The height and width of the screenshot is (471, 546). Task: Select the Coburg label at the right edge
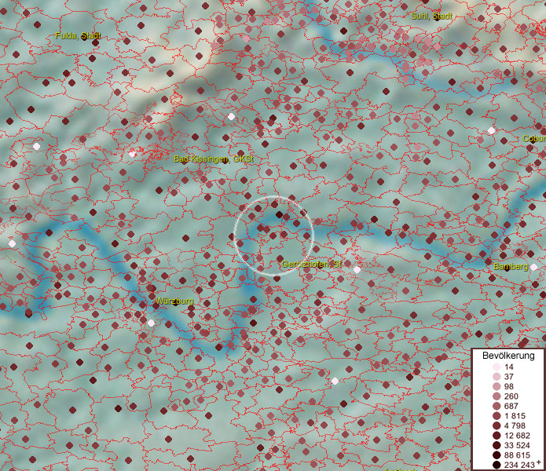pos(533,138)
